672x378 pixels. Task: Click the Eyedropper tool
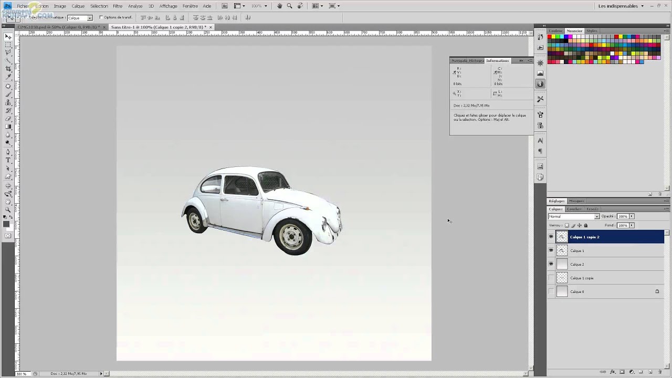tap(8, 77)
